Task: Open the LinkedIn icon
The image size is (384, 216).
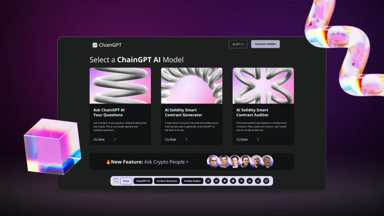Action: 249,181
